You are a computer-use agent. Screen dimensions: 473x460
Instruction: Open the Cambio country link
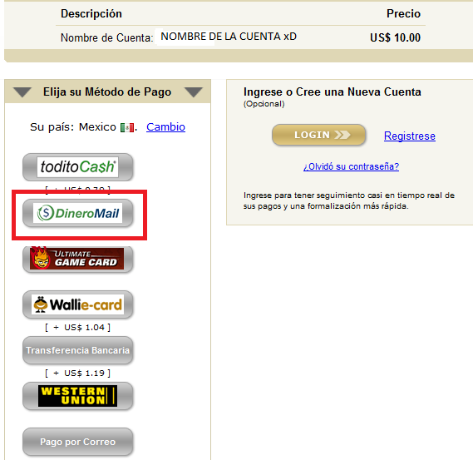click(165, 127)
